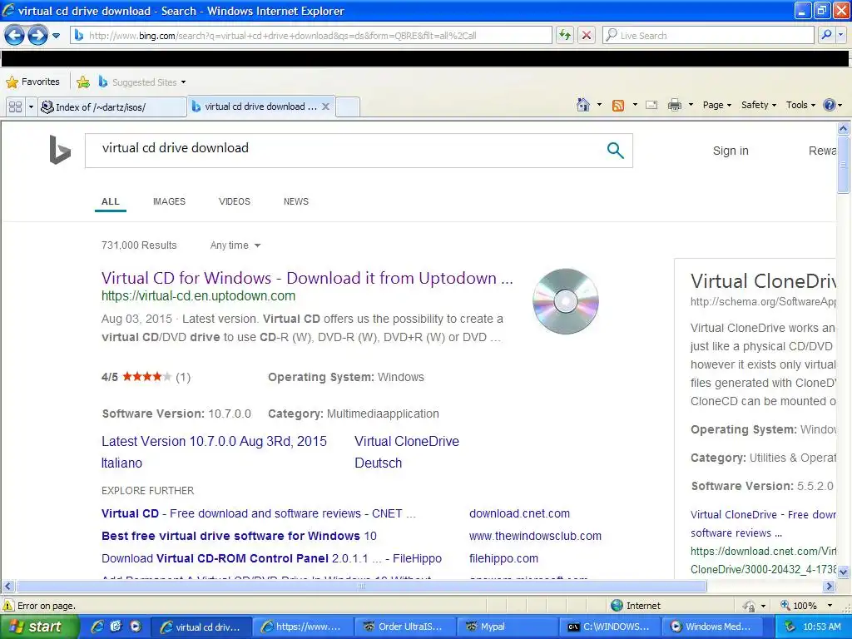Switch to C:\WINDOWS command prompt taskbar button

coord(609,627)
